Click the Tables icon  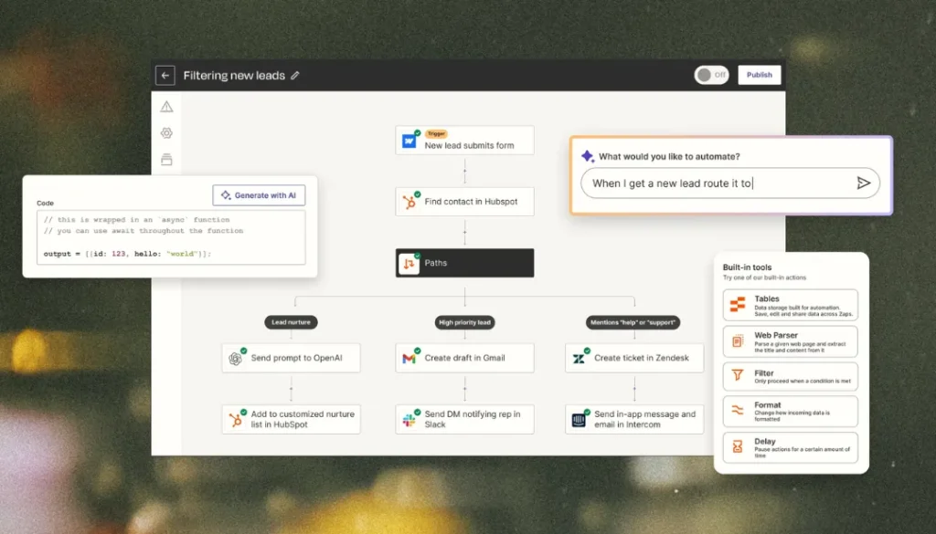(x=738, y=305)
